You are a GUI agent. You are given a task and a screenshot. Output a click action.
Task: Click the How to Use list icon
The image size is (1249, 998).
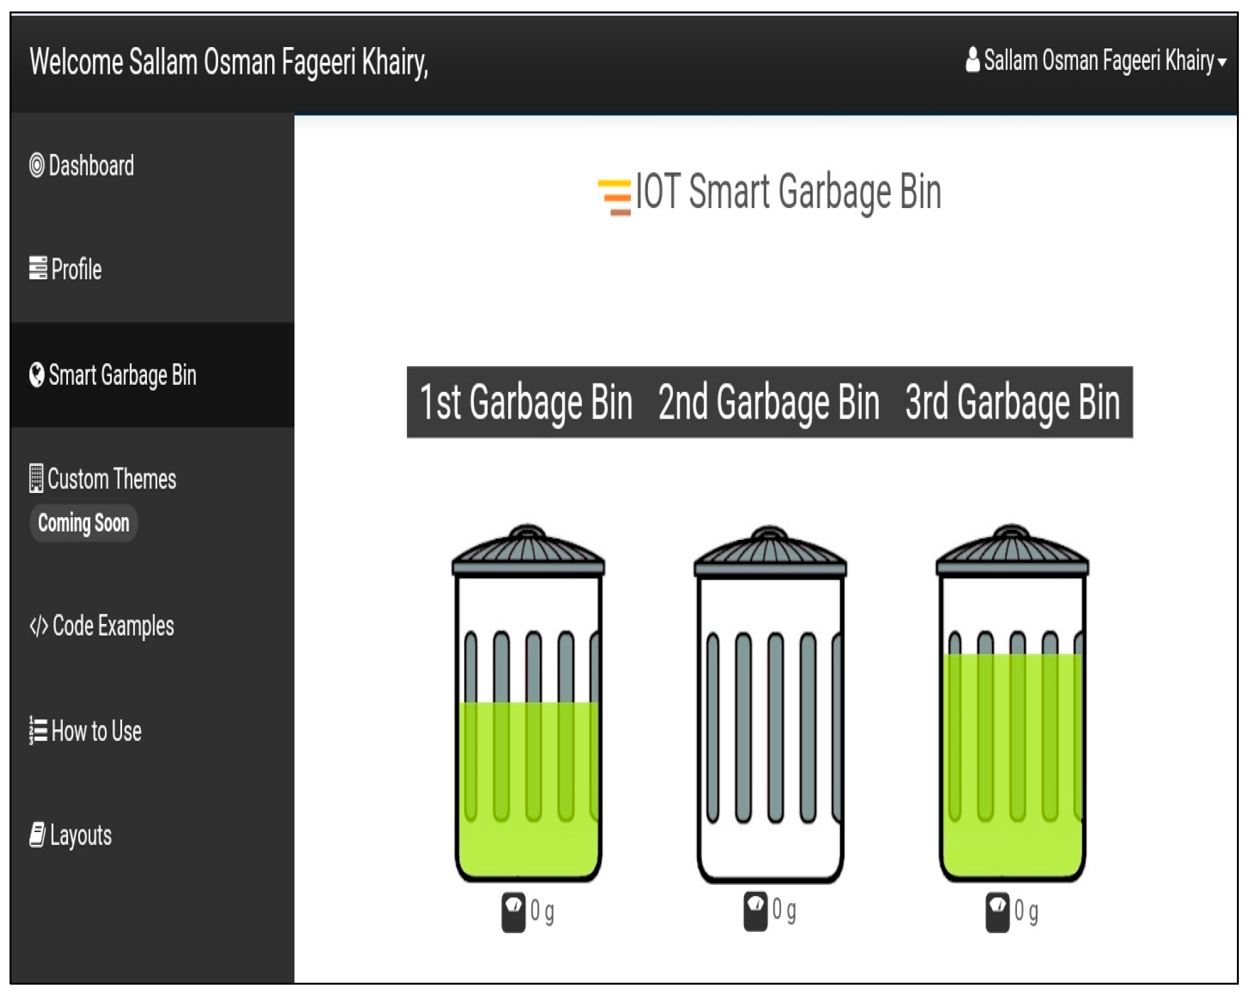tap(38, 730)
